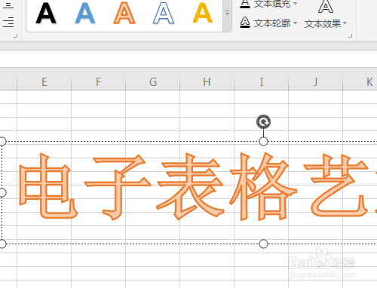377x288 pixels.
Task: Open the 文本填充 dropdown arrow
Action: click(x=296, y=4)
